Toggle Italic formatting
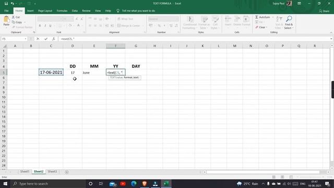Viewport: 334px width, 188px height. pos(45,26)
